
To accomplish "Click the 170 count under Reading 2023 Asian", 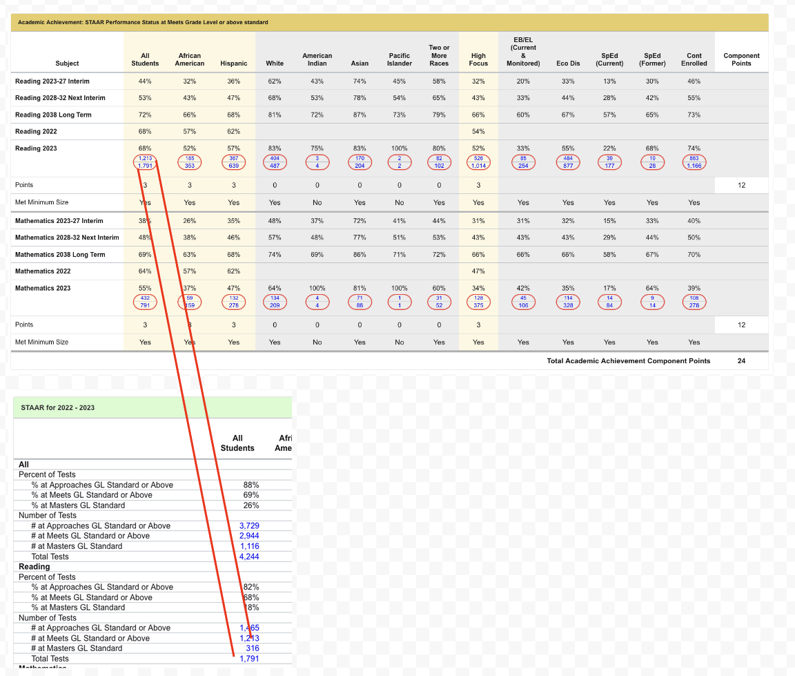I will point(360,158).
